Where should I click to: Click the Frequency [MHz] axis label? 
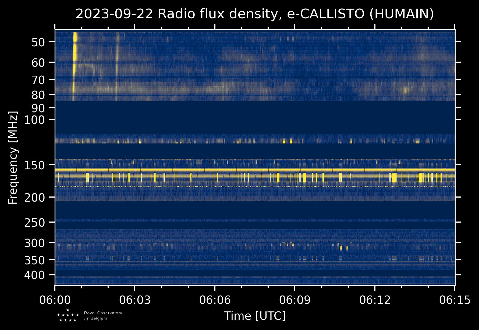pos(13,157)
